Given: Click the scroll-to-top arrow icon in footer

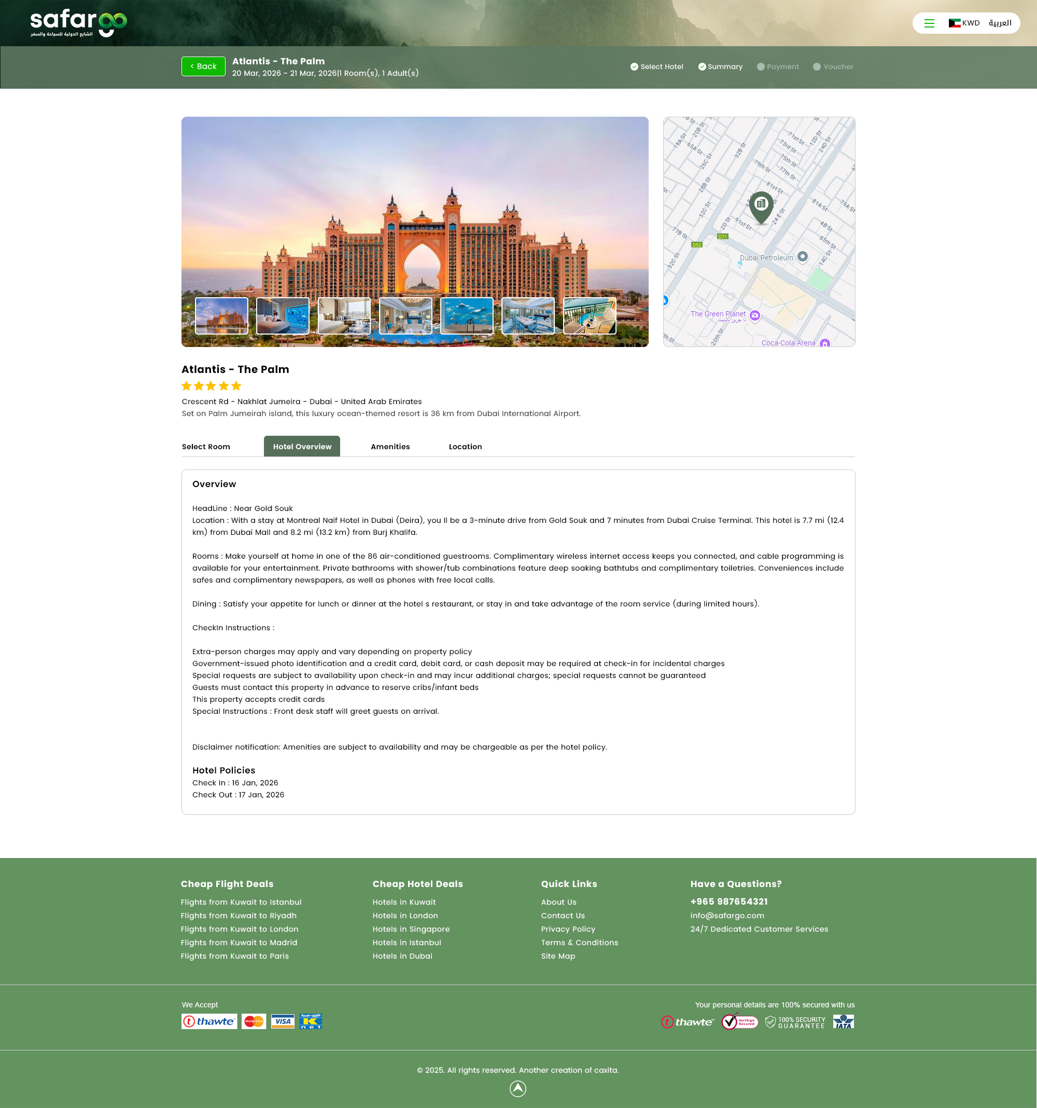Looking at the screenshot, I should click(517, 1088).
